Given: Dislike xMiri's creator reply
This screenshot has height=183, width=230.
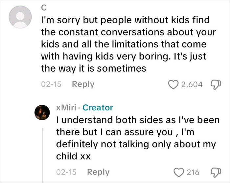Looking at the screenshot, I should (x=215, y=172).
